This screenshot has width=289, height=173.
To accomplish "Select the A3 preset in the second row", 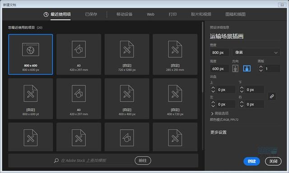I will [79, 99].
